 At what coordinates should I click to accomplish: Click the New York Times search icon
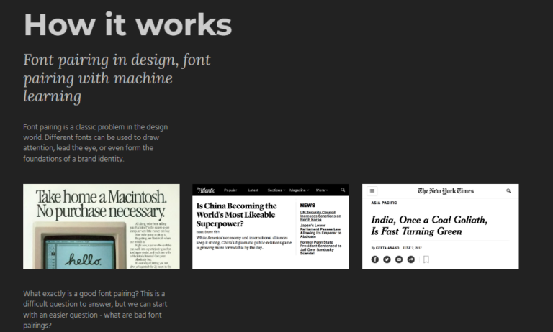coord(508,191)
